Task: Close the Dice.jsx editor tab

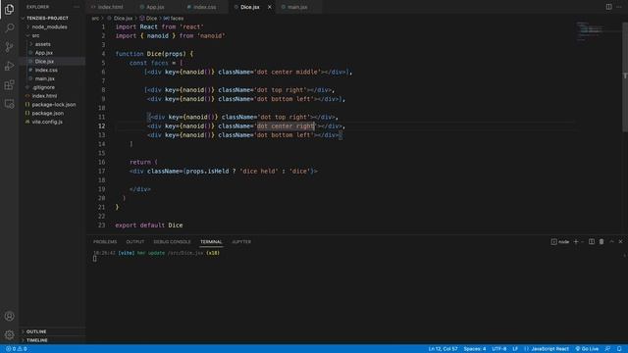Action: point(270,7)
